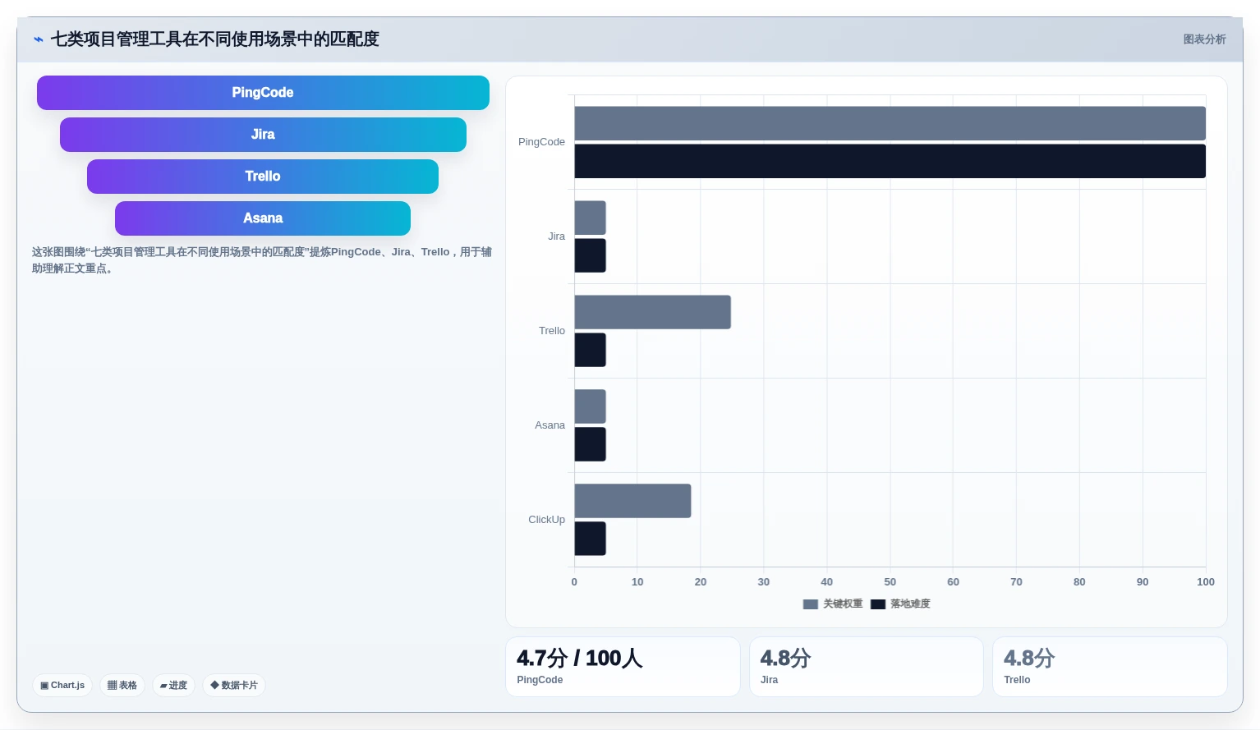Click the Chart.js tag chip
Viewport: 1260px width, 730px height.
(x=62, y=685)
